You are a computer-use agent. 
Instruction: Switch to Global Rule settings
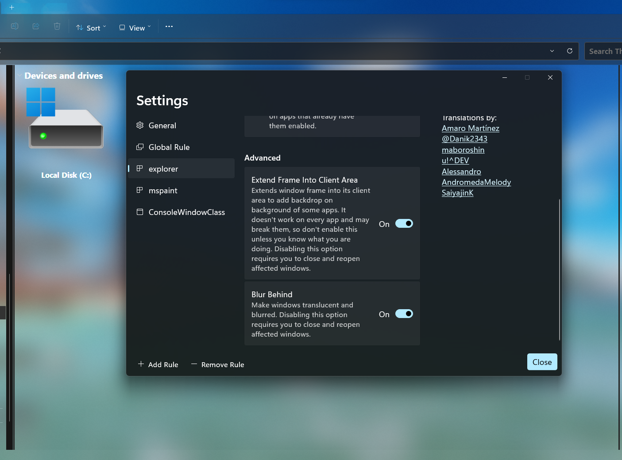tap(169, 147)
